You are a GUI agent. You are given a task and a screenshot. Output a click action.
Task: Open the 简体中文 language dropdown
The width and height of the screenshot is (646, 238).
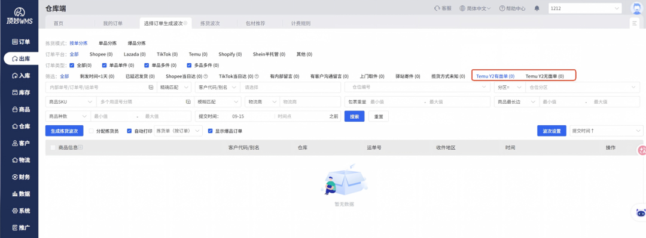click(475, 8)
